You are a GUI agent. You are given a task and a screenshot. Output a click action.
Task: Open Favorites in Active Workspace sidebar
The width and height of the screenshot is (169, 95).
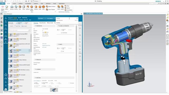(x=6, y=28)
